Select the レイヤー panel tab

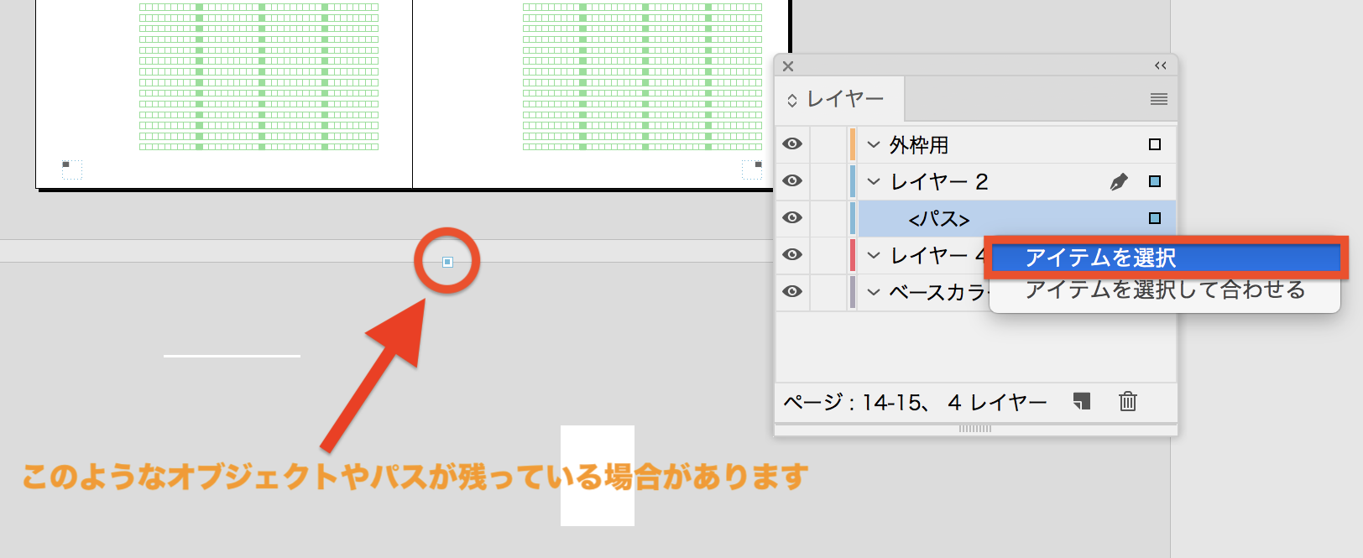[840, 99]
